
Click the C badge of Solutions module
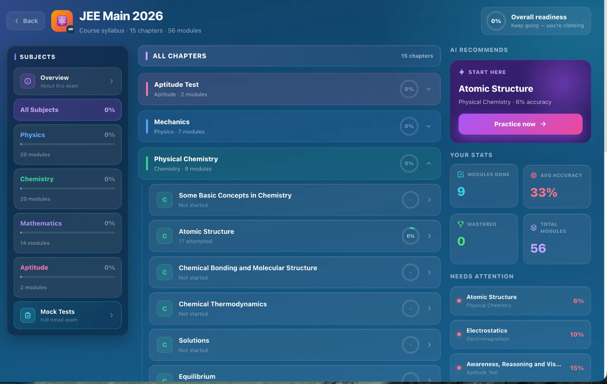click(165, 345)
